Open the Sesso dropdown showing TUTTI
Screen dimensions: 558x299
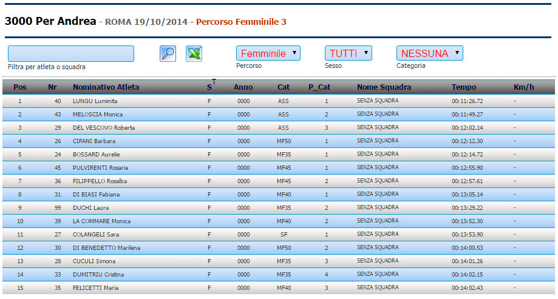(x=348, y=53)
